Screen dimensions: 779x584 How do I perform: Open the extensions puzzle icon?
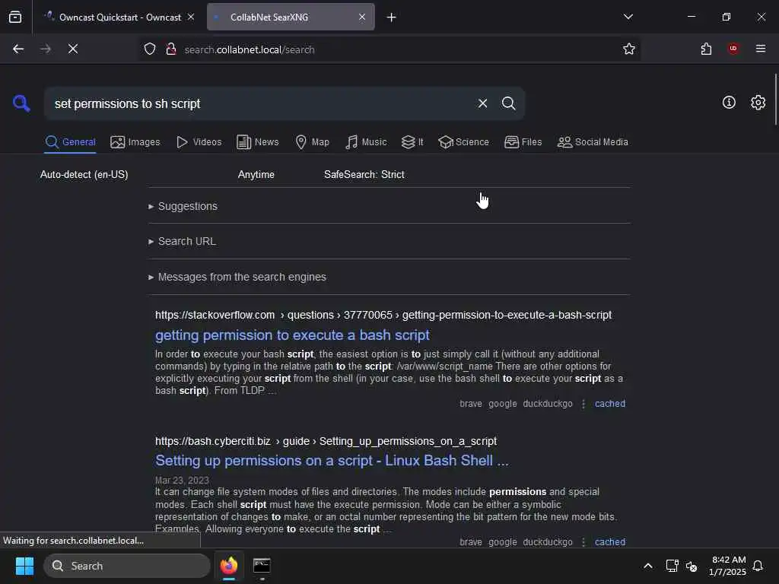(706, 49)
